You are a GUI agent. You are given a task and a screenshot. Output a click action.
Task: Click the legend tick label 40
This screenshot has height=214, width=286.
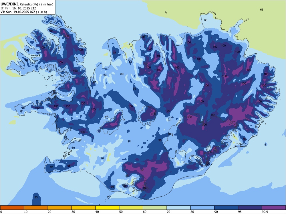coord(97,212)
